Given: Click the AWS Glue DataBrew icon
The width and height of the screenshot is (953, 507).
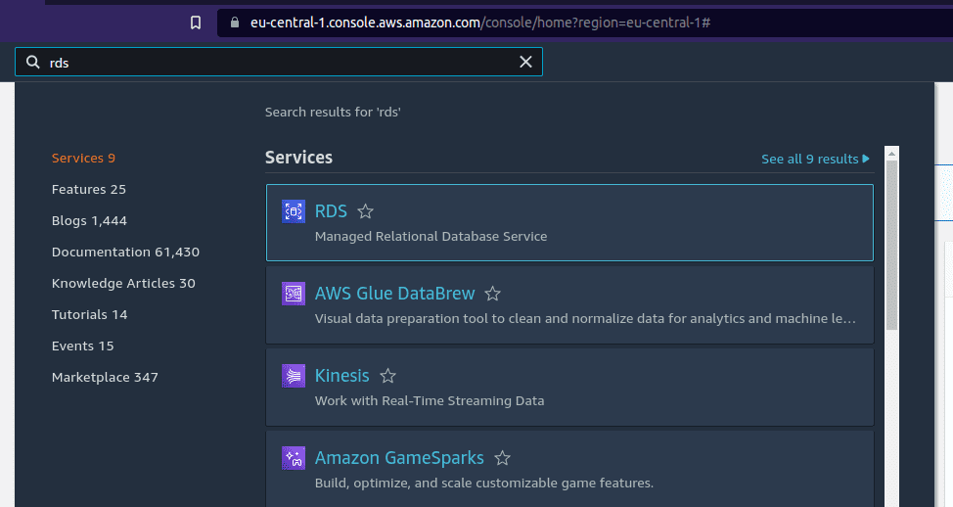Looking at the screenshot, I should click(294, 294).
